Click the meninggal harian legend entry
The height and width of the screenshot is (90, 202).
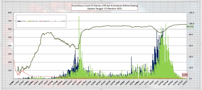[x=45, y=21]
